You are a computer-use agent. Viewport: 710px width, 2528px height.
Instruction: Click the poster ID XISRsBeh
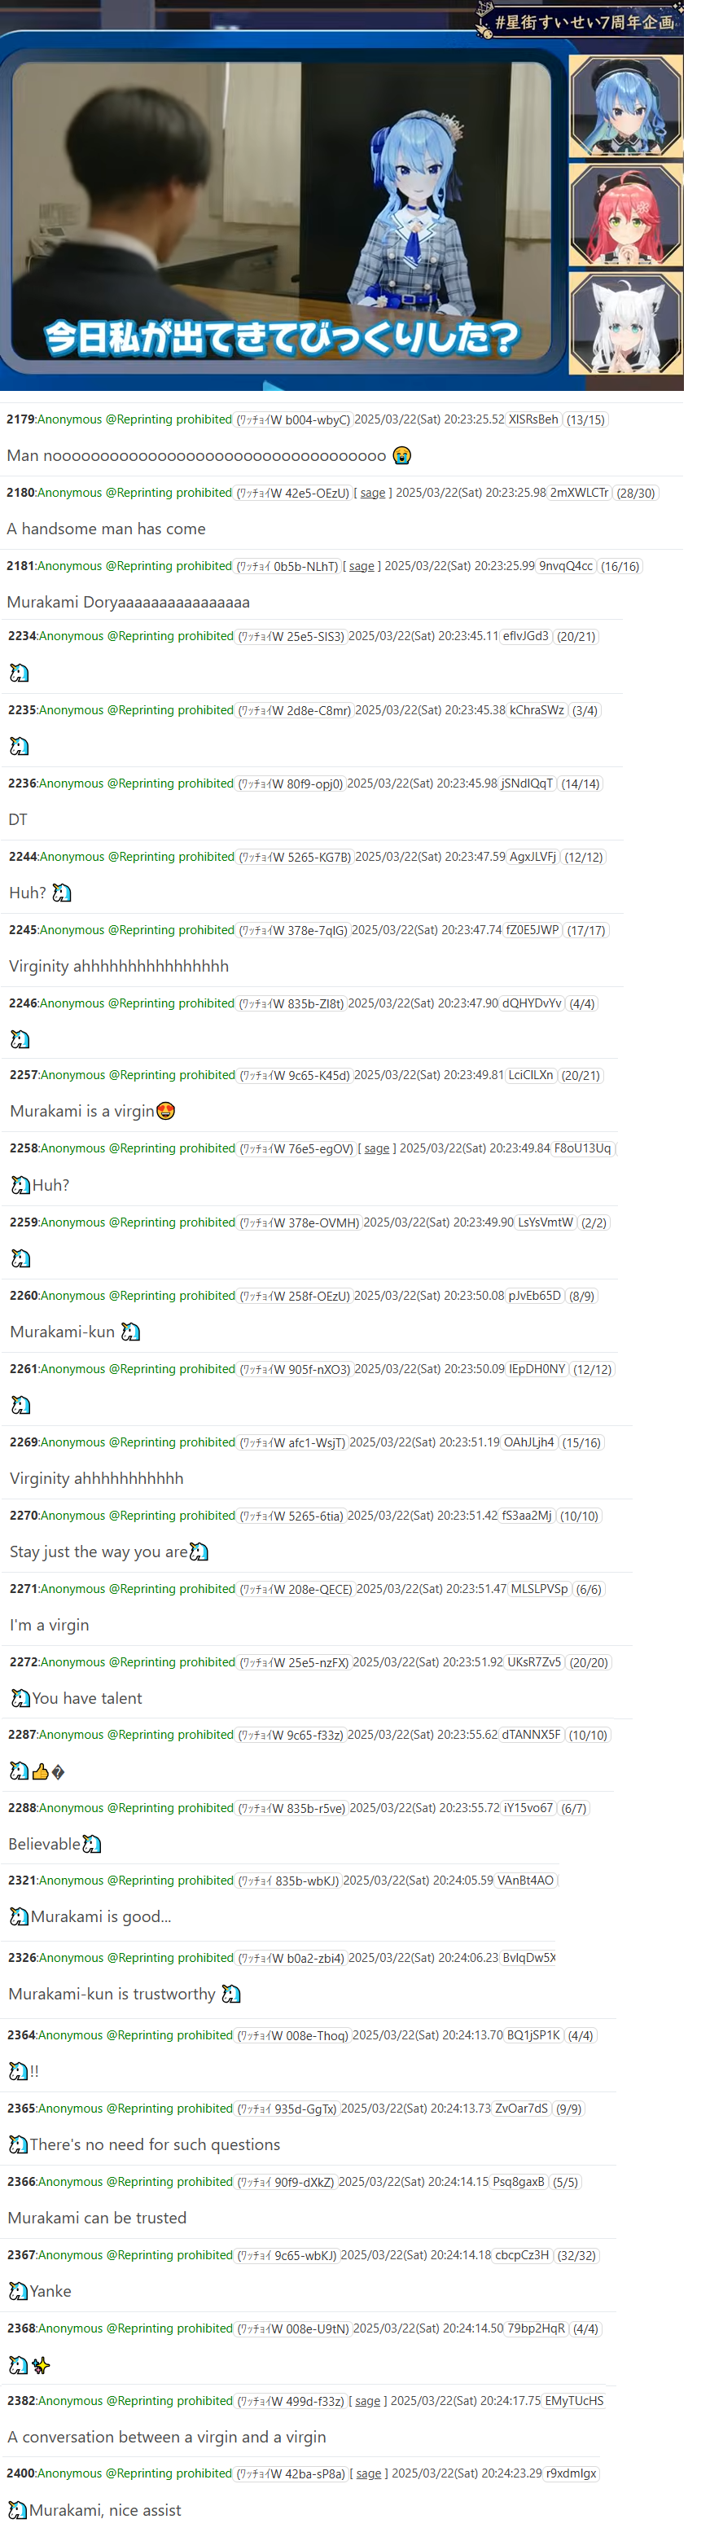(x=533, y=419)
